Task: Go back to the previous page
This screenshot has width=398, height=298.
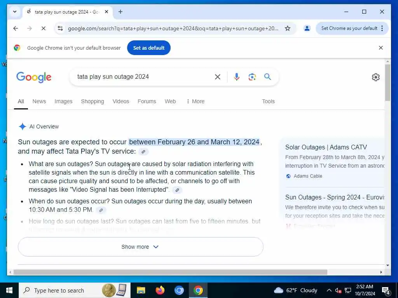Action: [x=16, y=28]
